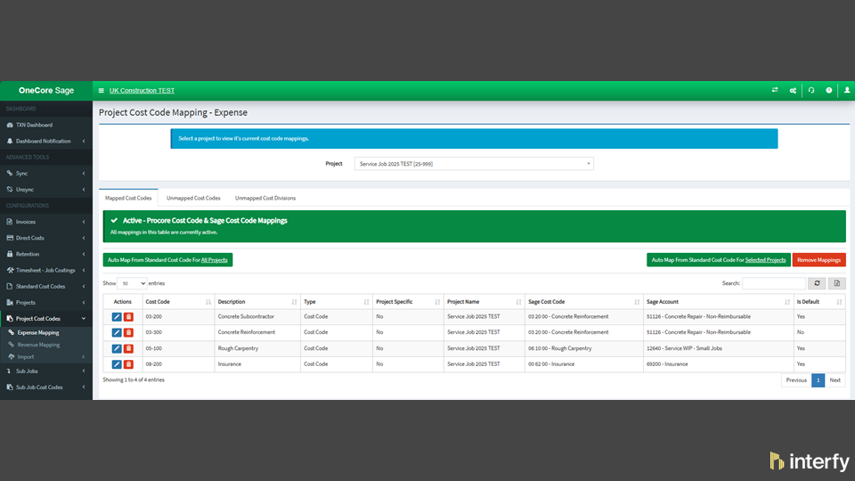Sort by the Description column
855x481 pixels.
[x=256, y=302]
